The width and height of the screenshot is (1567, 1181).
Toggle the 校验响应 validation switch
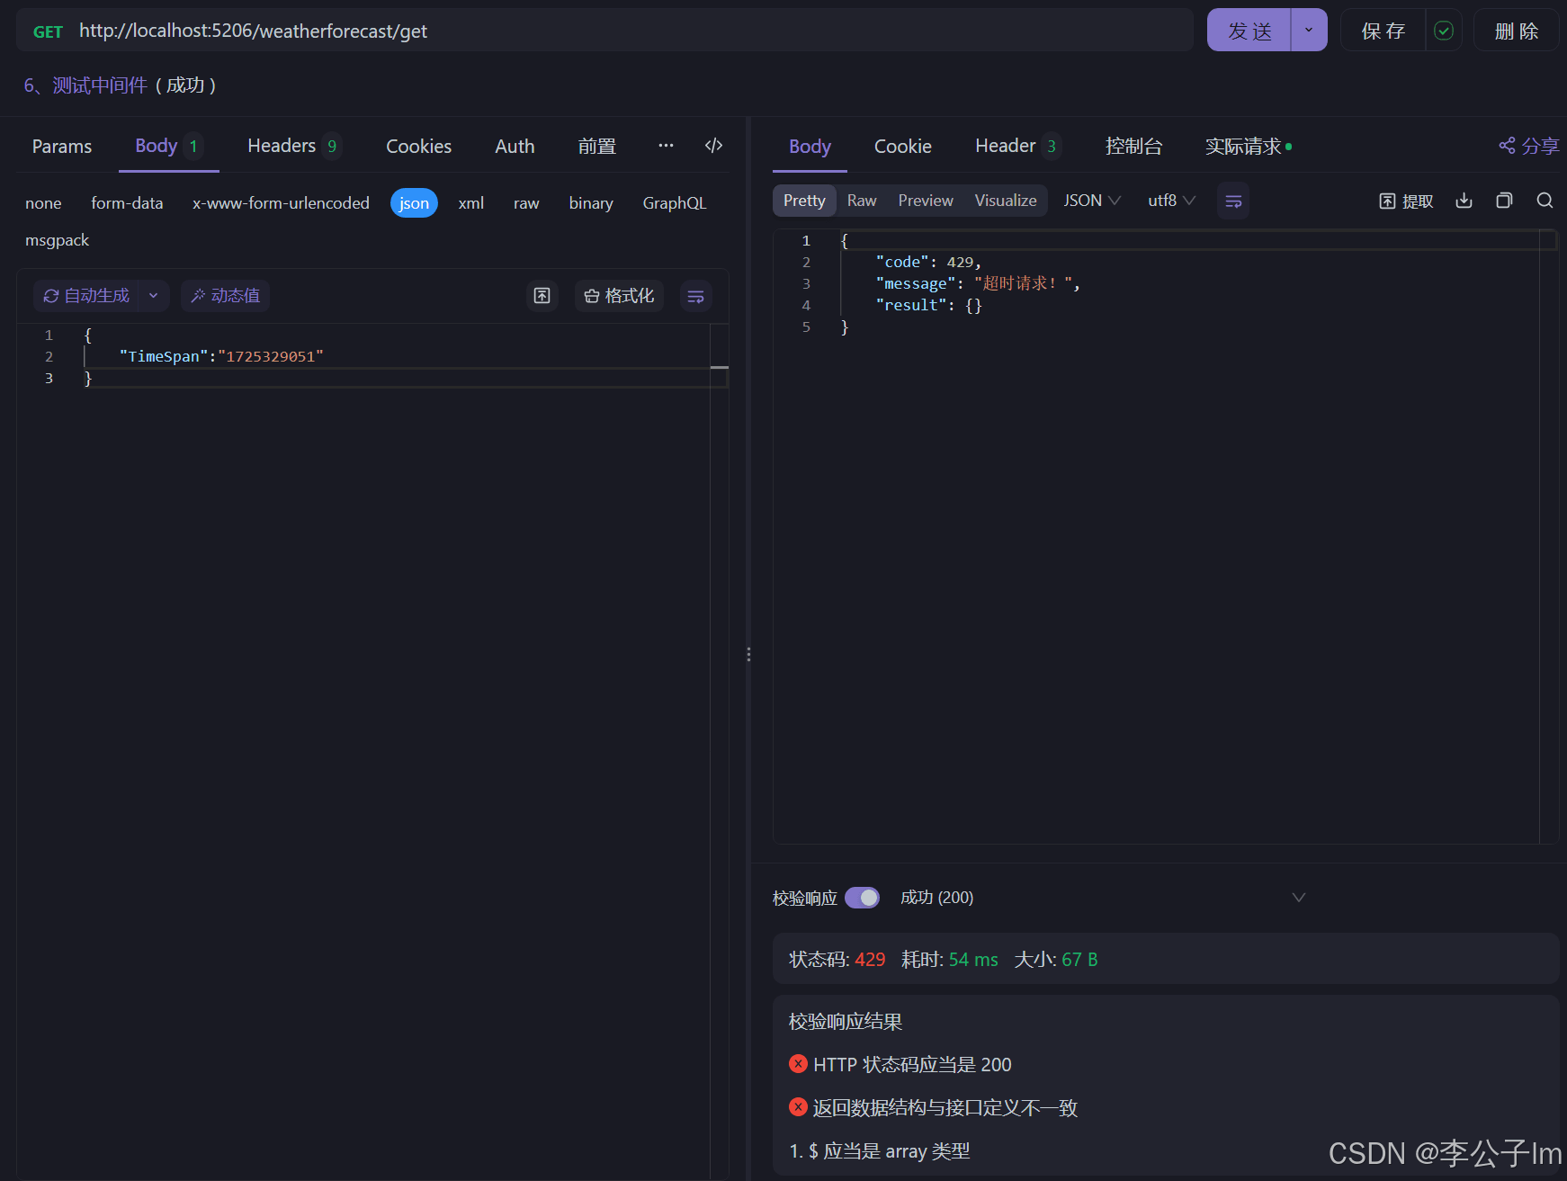(x=862, y=898)
